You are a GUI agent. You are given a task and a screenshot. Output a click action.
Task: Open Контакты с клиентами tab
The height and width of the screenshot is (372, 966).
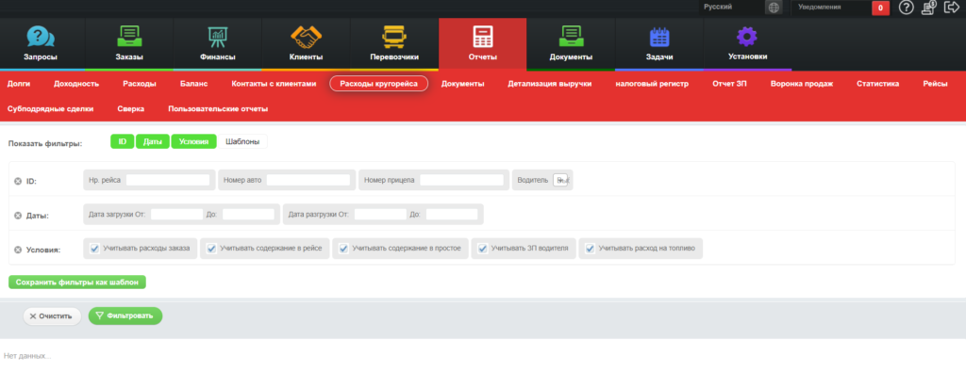pos(274,84)
